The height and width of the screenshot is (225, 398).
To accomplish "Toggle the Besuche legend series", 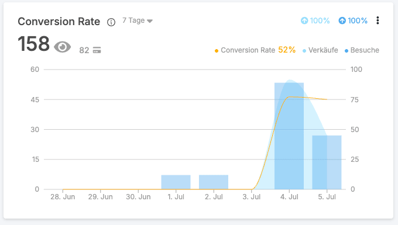I will 362,50.
